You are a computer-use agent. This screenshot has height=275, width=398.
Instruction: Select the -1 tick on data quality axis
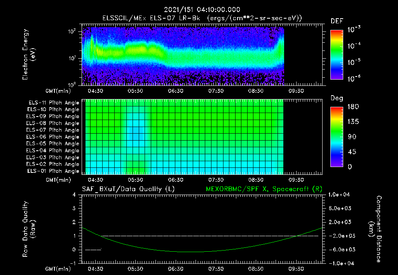coord(73,263)
